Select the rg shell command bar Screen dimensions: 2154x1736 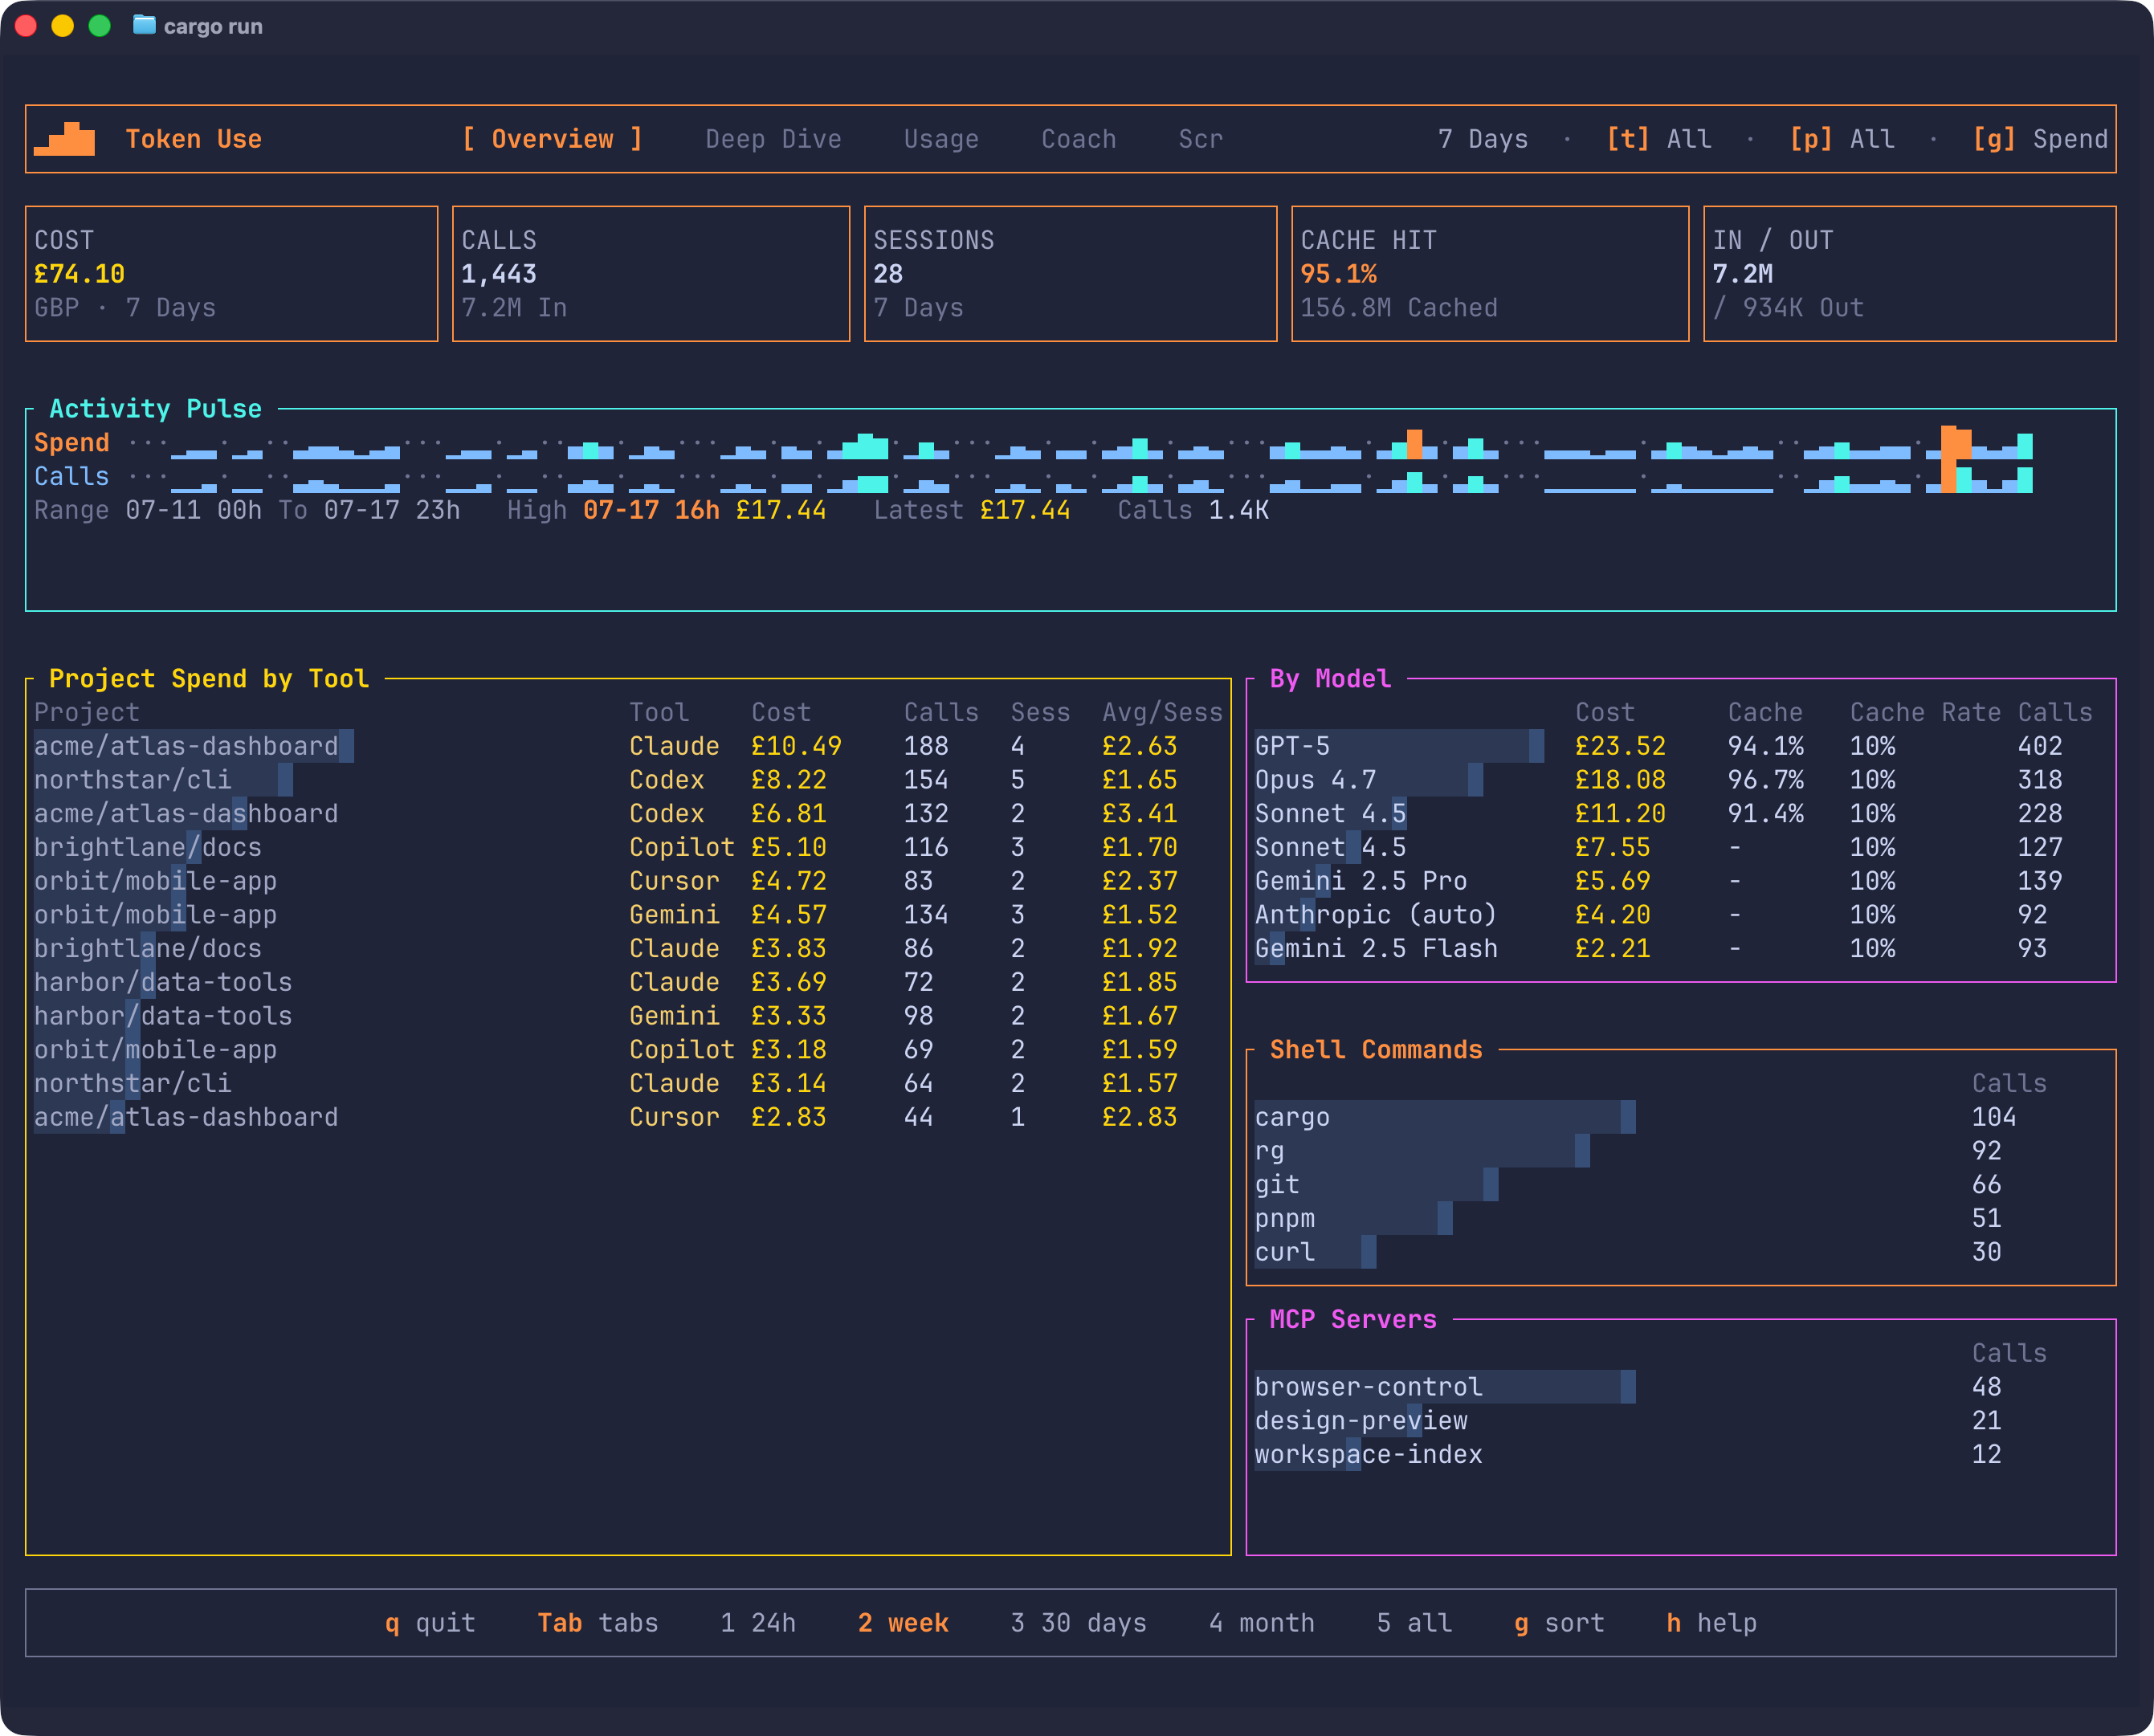tap(1422, 1151)
